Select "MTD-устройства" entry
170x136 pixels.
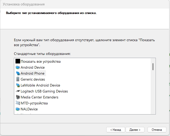point(34,103)
